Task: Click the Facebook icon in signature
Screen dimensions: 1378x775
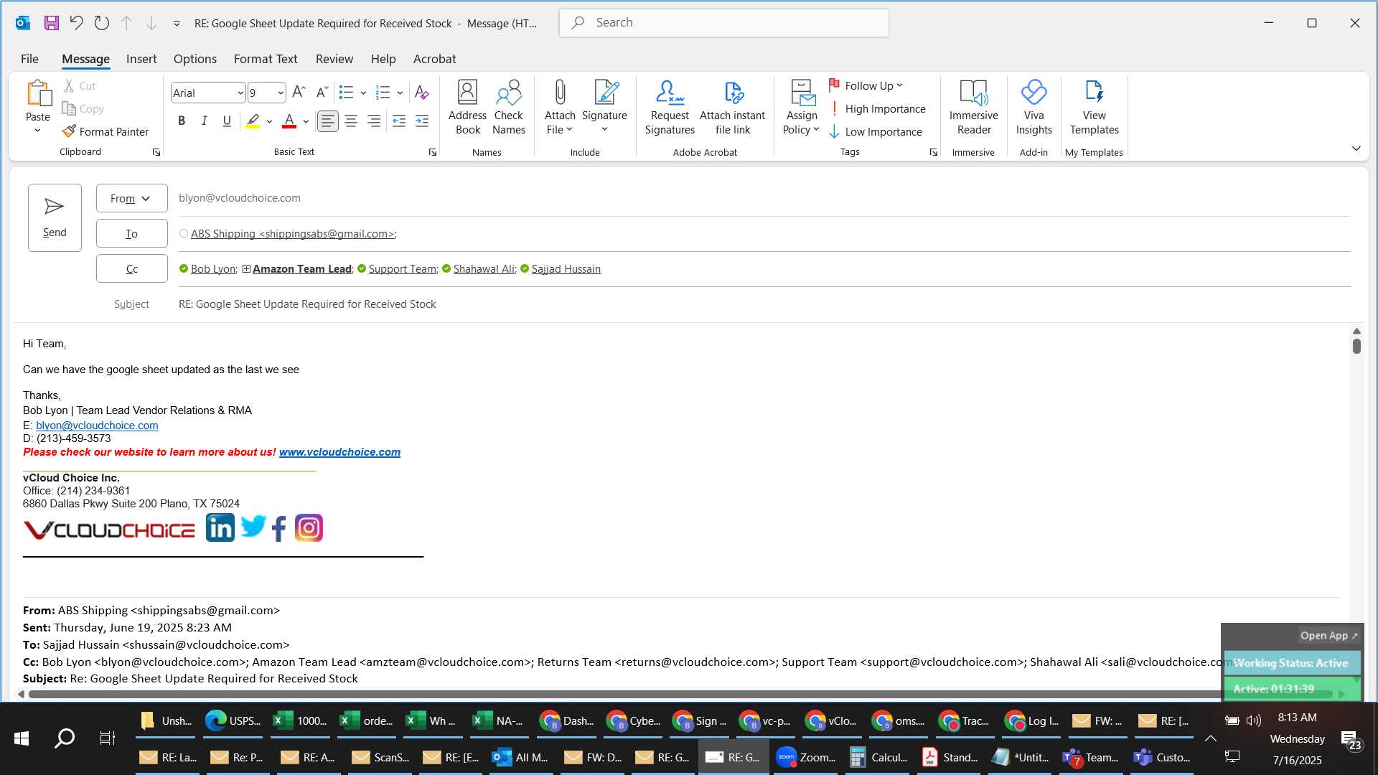Action: [279, 529]
